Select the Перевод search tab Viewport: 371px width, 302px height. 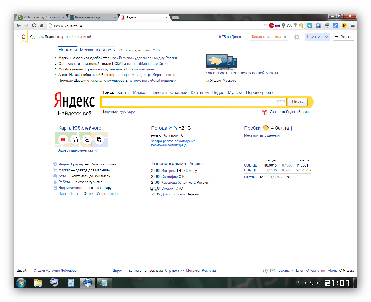point(254,92)
